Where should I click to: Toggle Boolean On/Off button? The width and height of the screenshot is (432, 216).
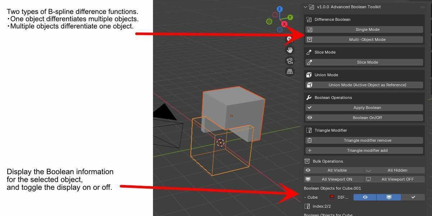(x=364, y=118)
